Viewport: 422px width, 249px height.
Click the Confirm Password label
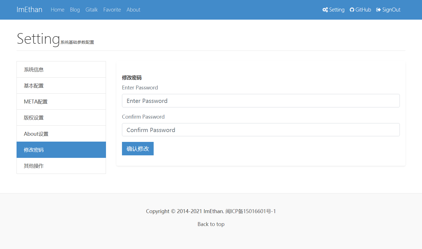[x=143, y=117]
